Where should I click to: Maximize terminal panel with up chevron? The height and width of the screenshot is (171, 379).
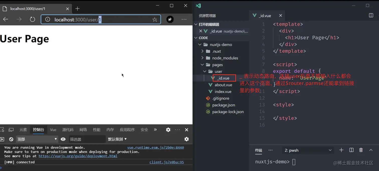point(371,150)
